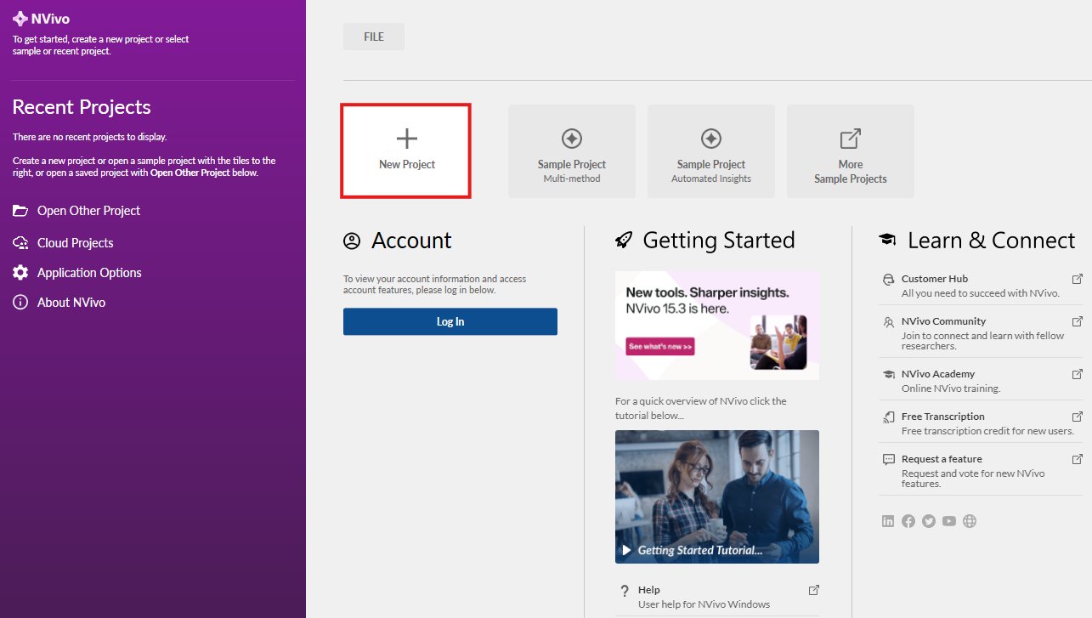Click the 'There are no recent projects to display.' text

pyautogui.click(x=90, y=137)
